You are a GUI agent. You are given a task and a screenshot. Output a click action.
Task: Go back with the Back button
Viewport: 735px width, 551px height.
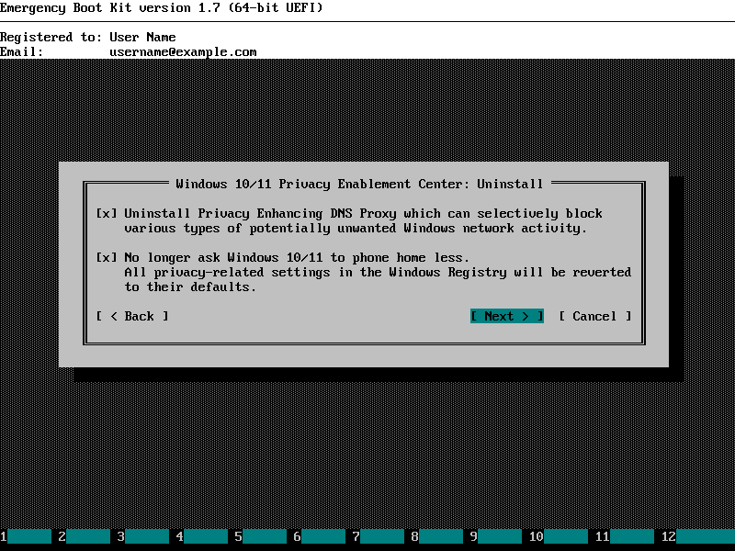click(x=132, y=316)
